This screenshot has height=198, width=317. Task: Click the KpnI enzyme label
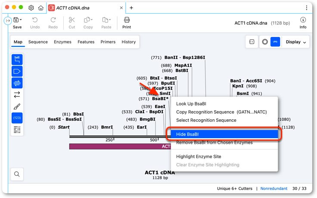tap(238, 86)
